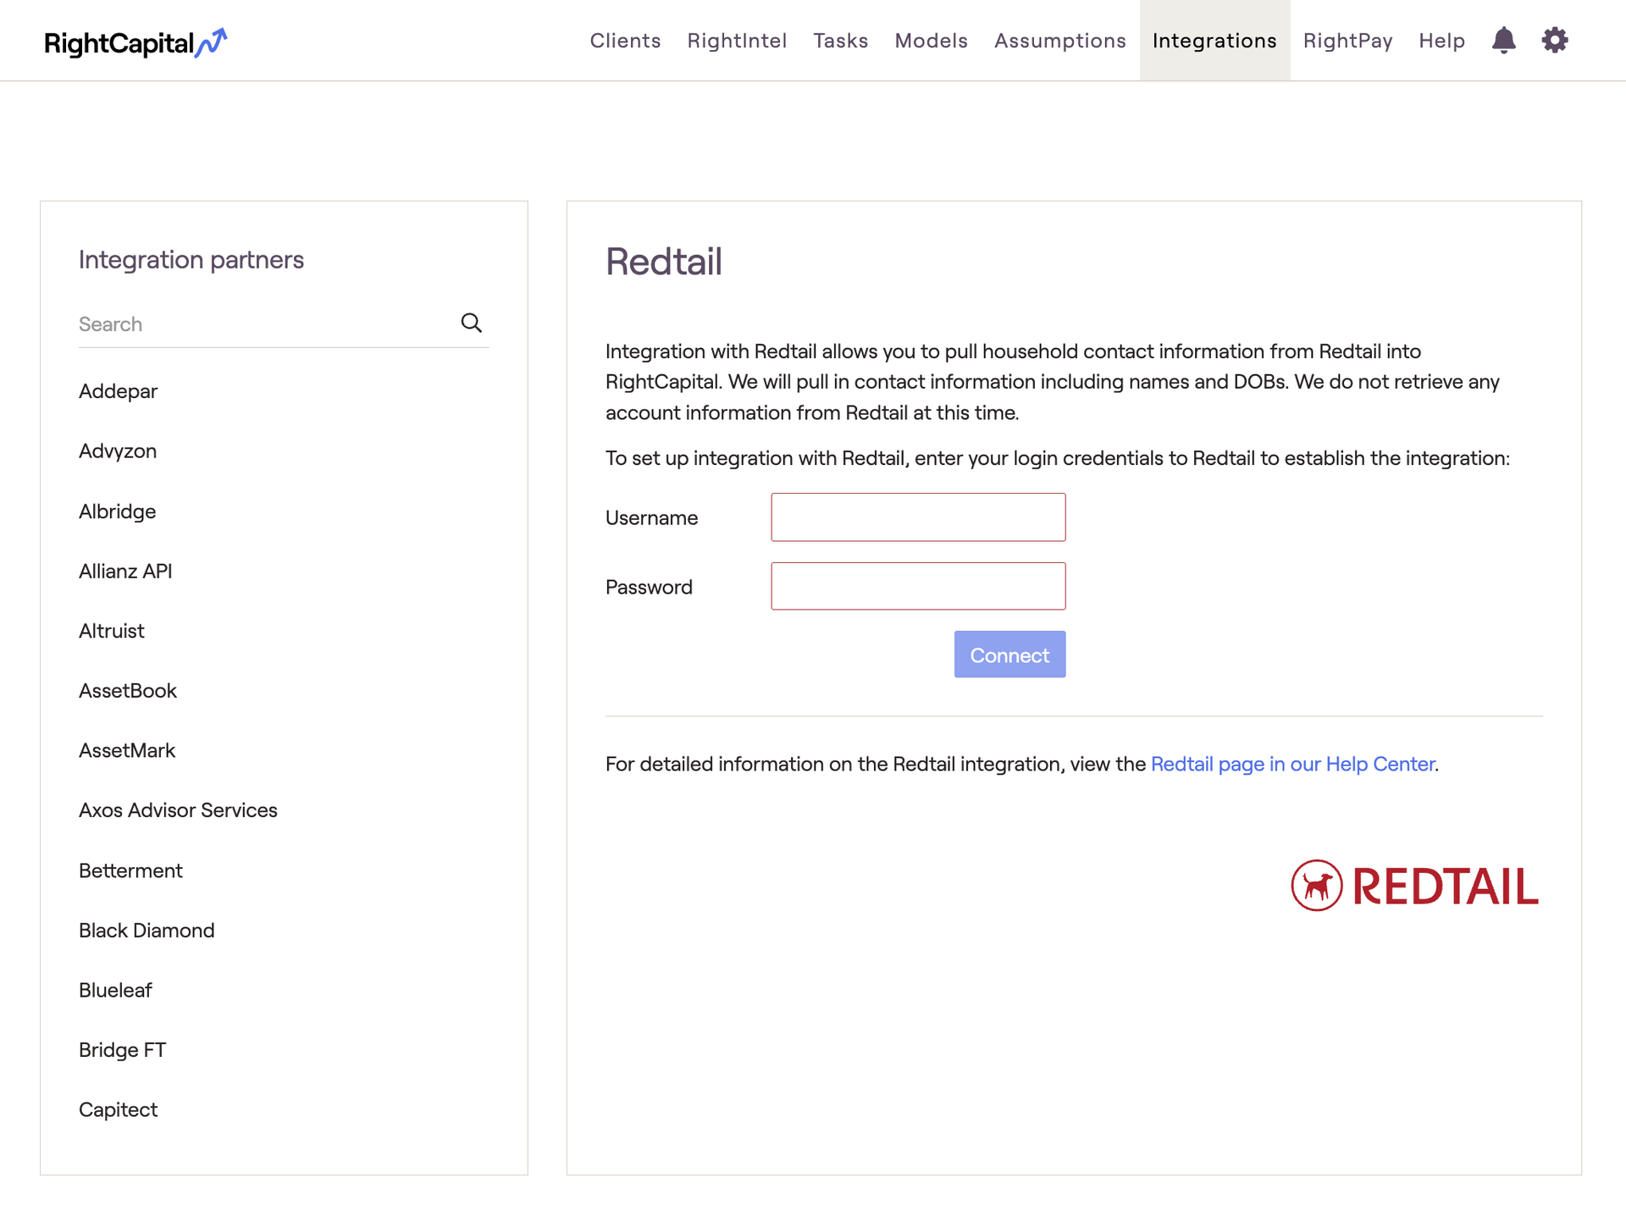
Task: Open Betterment integration
Action: pyautogui.click(x=130, y=871)
